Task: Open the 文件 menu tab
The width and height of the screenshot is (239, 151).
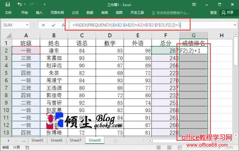Action: point(8,12)
